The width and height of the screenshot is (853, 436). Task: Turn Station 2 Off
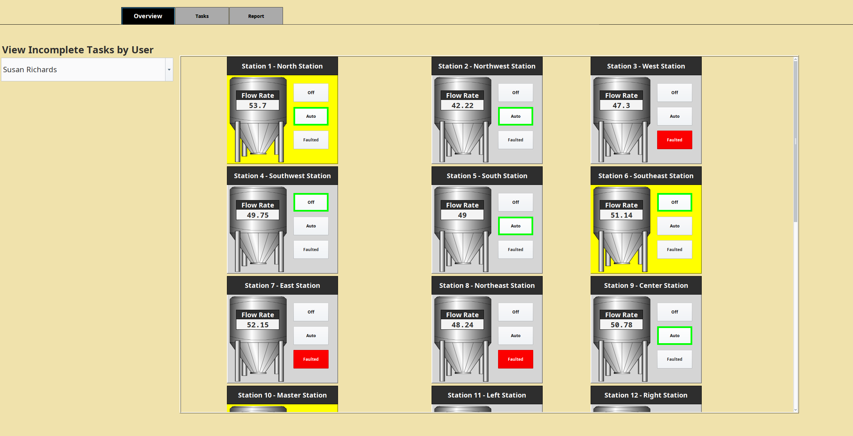[516, 92]
